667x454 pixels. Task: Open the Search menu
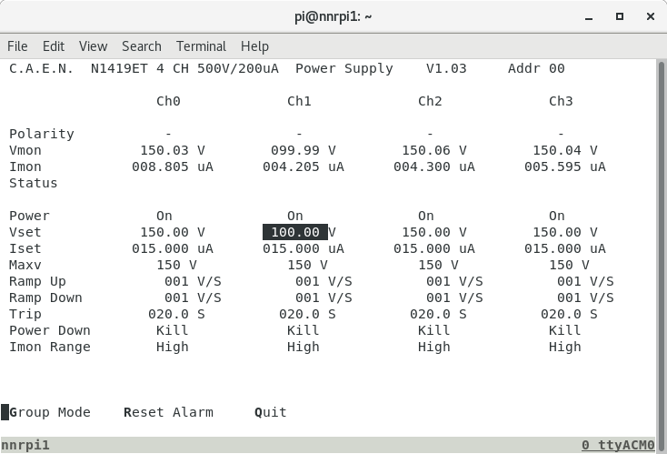pos(141,46)
